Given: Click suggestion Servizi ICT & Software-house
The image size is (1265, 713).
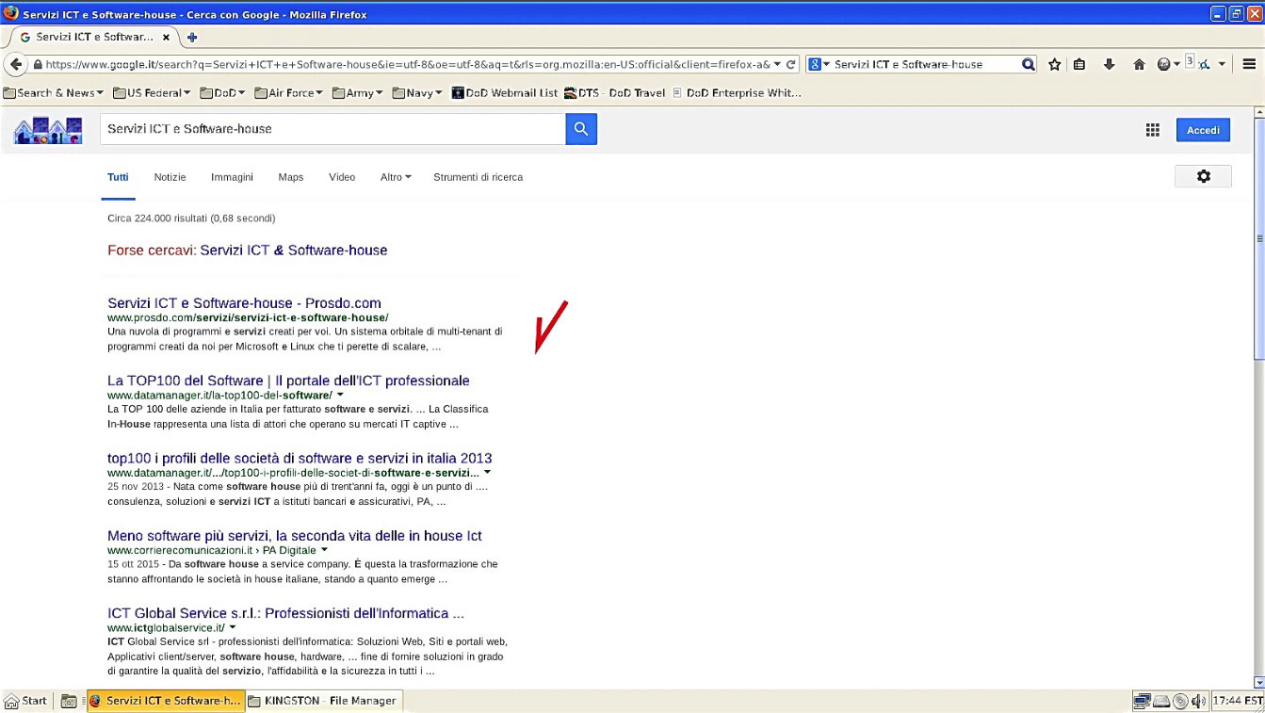Looking at the screenshot, I should click(294, 251).
